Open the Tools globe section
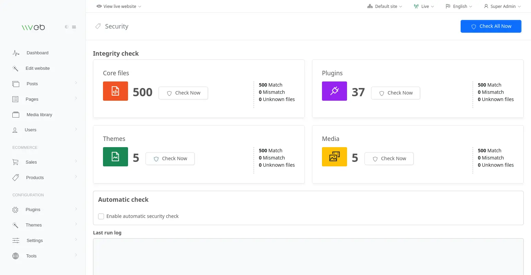Viewport: 531px width, 275px height. click(x=31, y=256)
